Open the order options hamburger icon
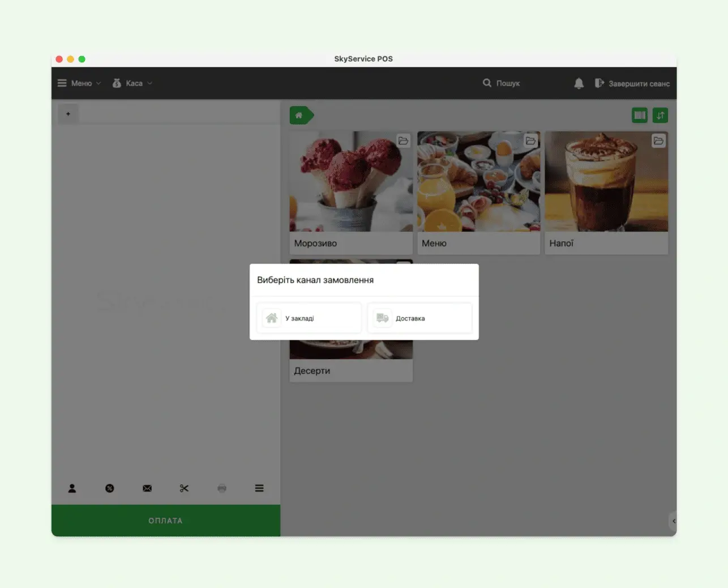The height and width of the screenshot is (588, 728). coord(259,488)
